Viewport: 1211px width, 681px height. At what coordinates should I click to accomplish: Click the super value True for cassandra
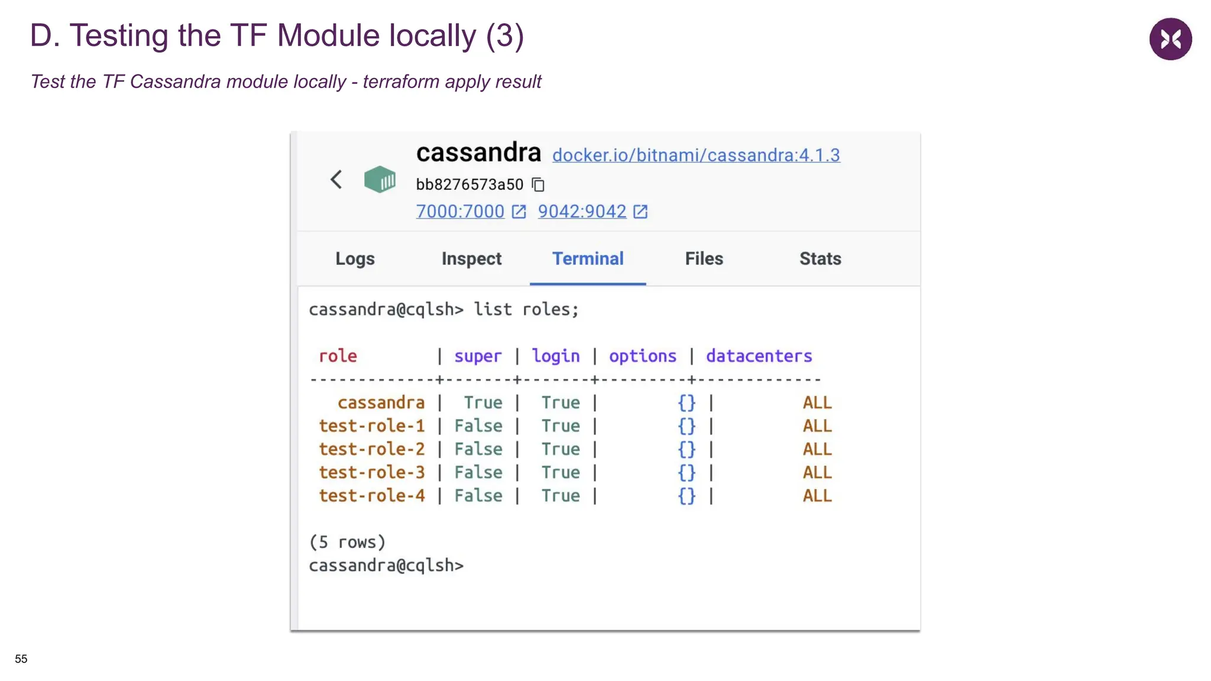click(x=483, y=403)
